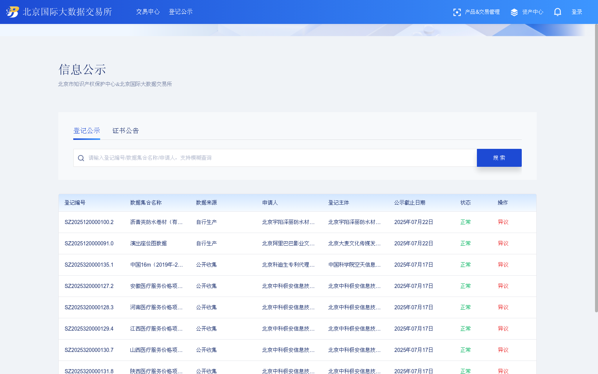Click the 资产中心 layers icon

(x=514, y=12)
